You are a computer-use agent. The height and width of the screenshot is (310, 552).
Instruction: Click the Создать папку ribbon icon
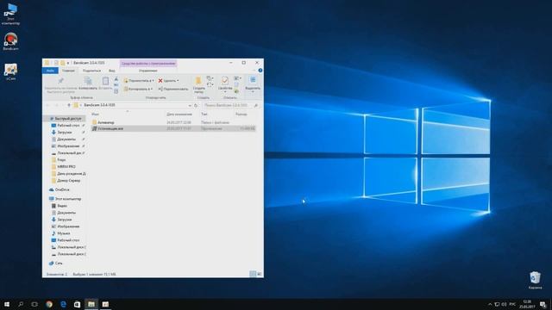click(x=198, y=84)
